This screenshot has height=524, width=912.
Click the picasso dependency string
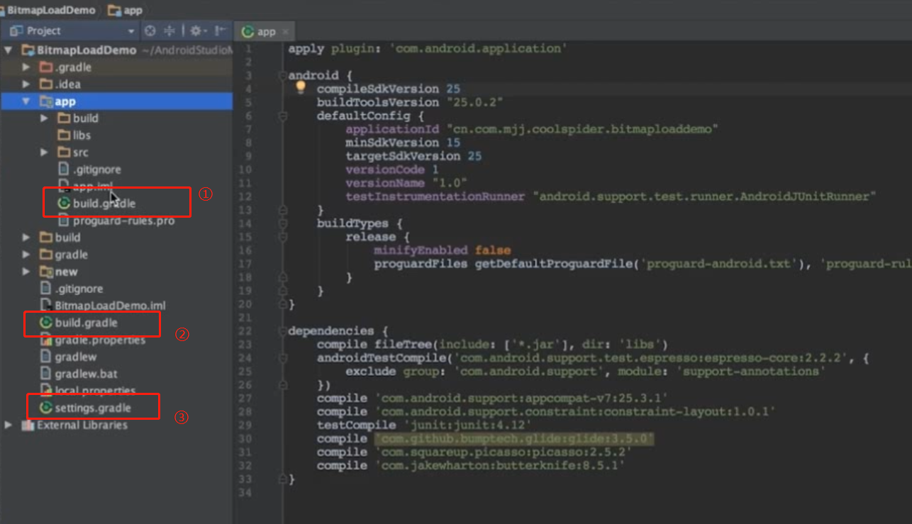point(503,452)
